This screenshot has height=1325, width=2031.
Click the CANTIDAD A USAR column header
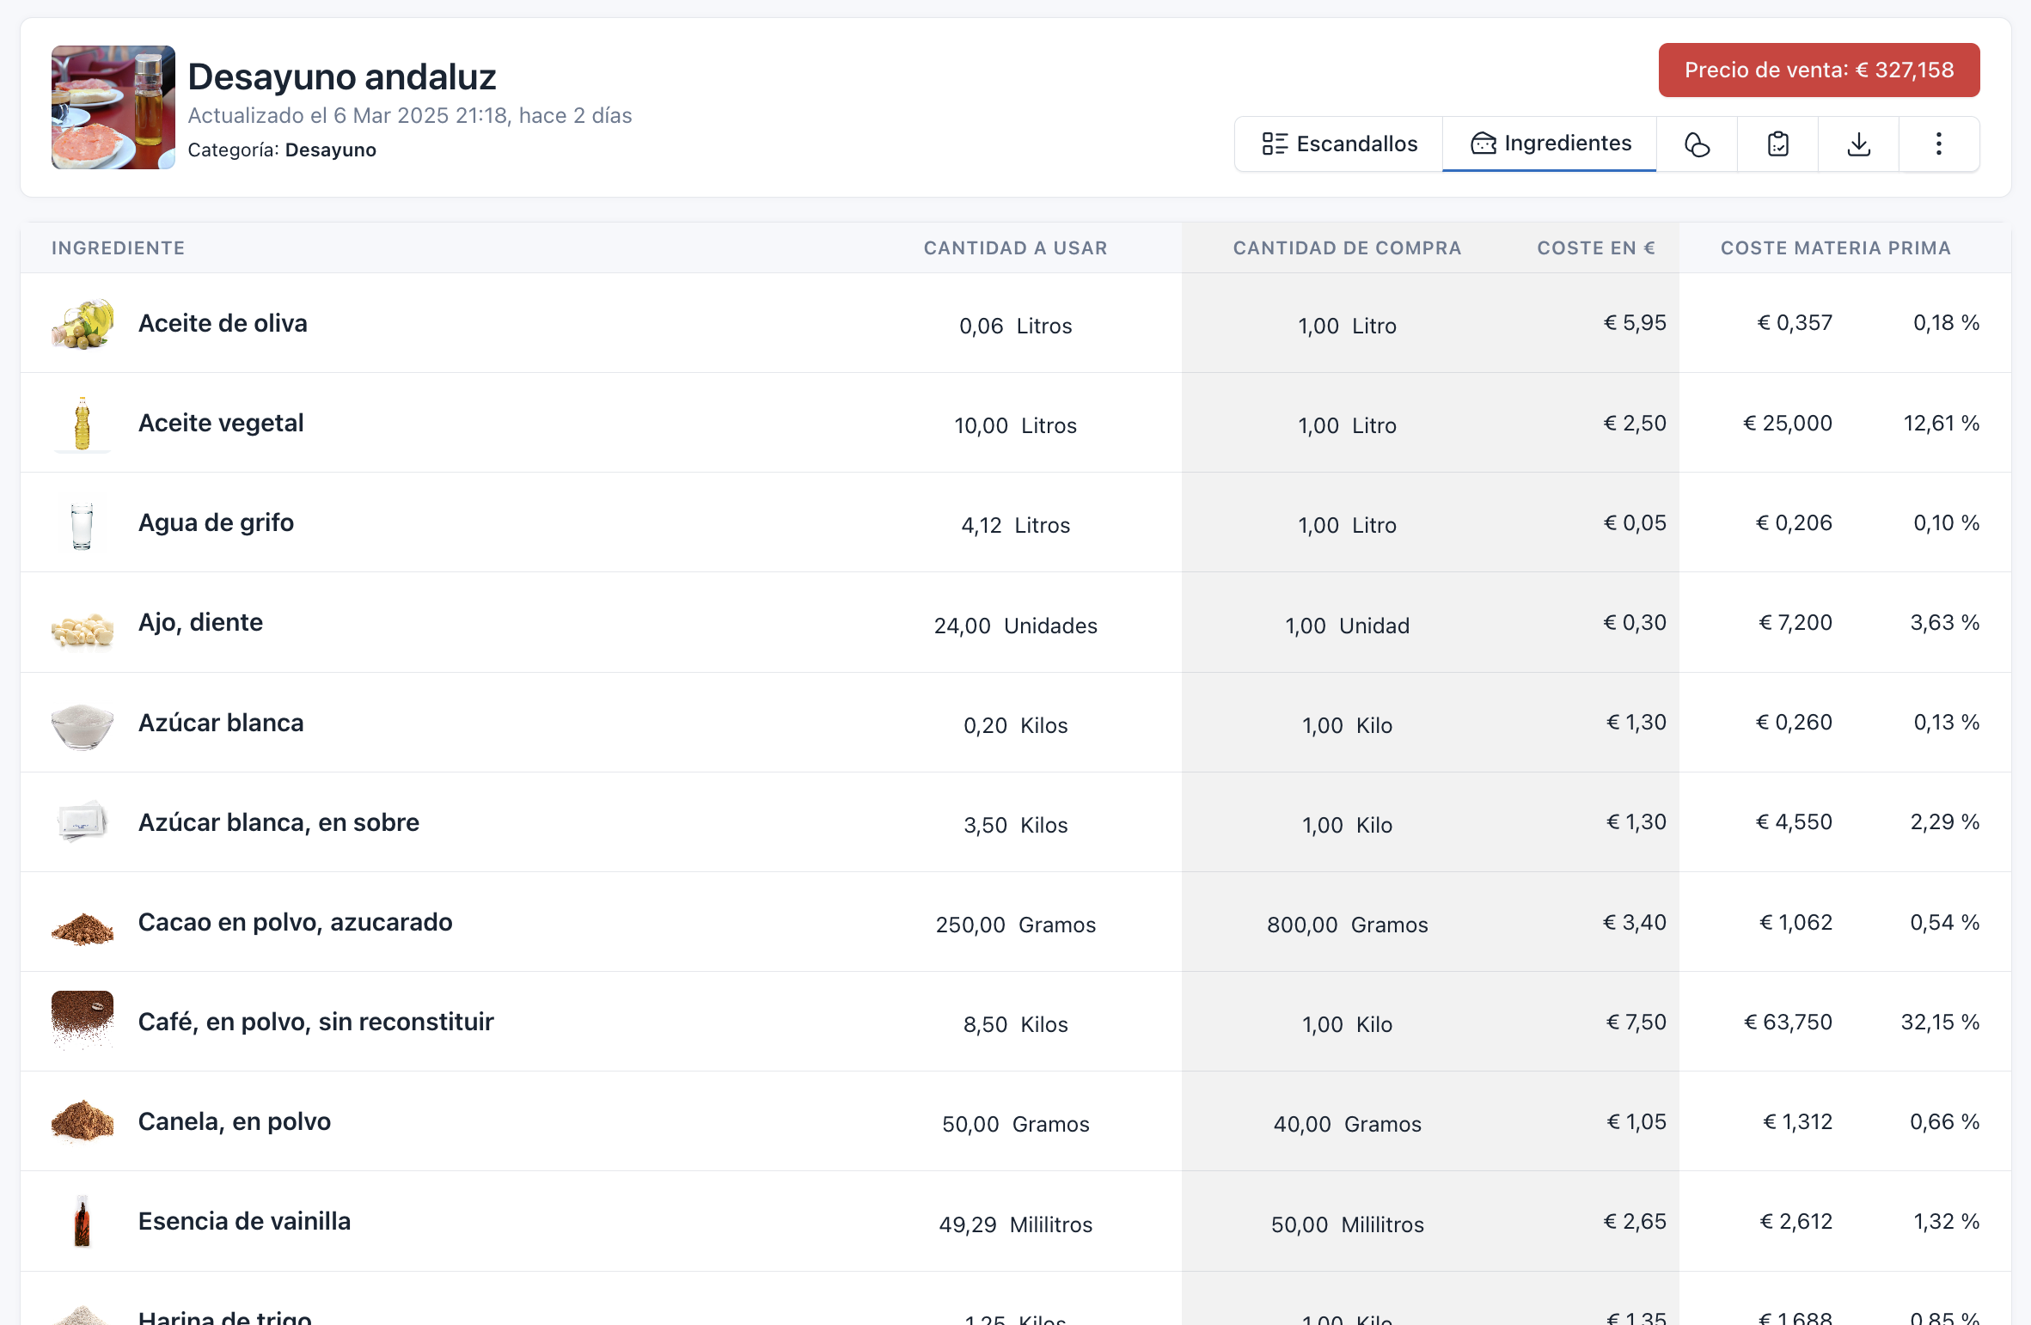coord(1015,248)
